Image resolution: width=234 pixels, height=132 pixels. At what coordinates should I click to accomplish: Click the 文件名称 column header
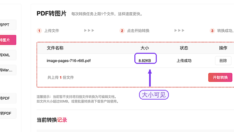pos(55,48)
